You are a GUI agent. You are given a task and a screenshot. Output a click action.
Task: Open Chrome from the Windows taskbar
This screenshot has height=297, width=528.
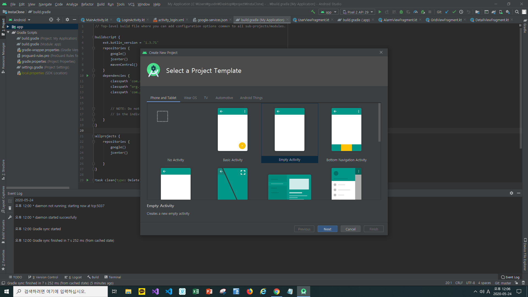[277, 291]
